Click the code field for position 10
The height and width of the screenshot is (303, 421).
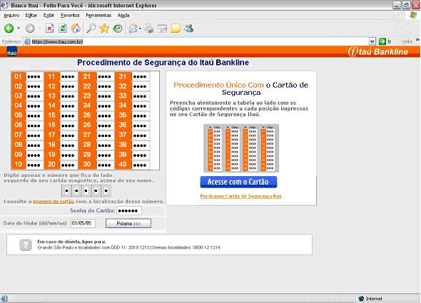34,165
